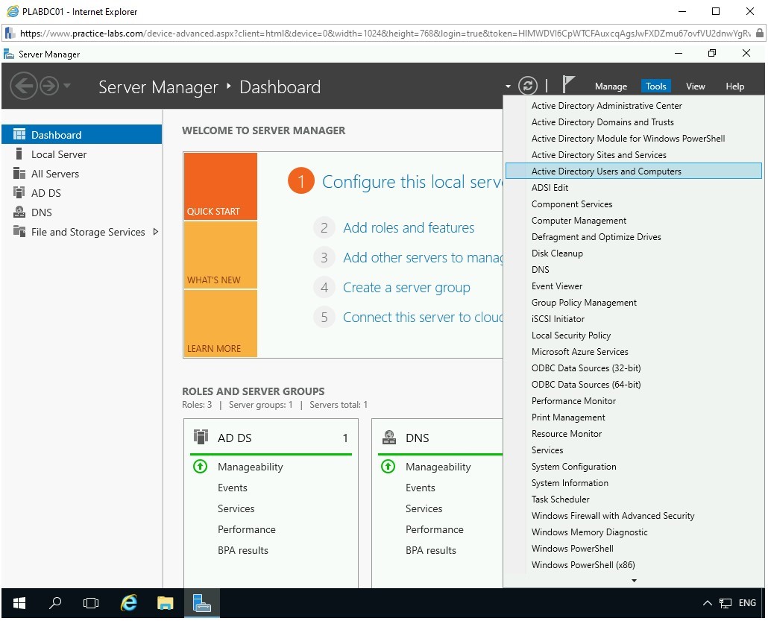Click Server Manager taskbar icon
This screenshot has height=621, width=768.
(x=201, y=603)
